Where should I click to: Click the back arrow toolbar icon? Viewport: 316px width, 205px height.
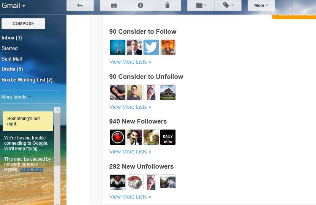[80, 5]
